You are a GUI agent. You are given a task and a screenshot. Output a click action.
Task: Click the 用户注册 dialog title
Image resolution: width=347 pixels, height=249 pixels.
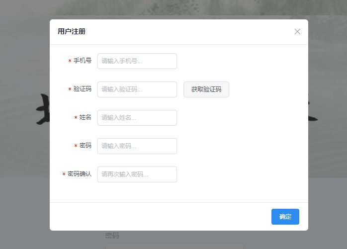click(x=72, y=31)
